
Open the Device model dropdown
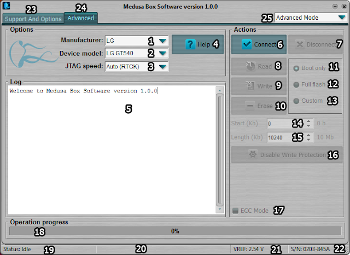coord(162,54)
